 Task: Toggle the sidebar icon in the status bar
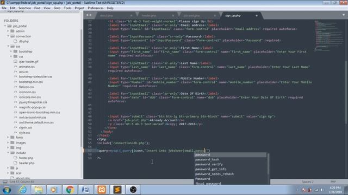5,182
